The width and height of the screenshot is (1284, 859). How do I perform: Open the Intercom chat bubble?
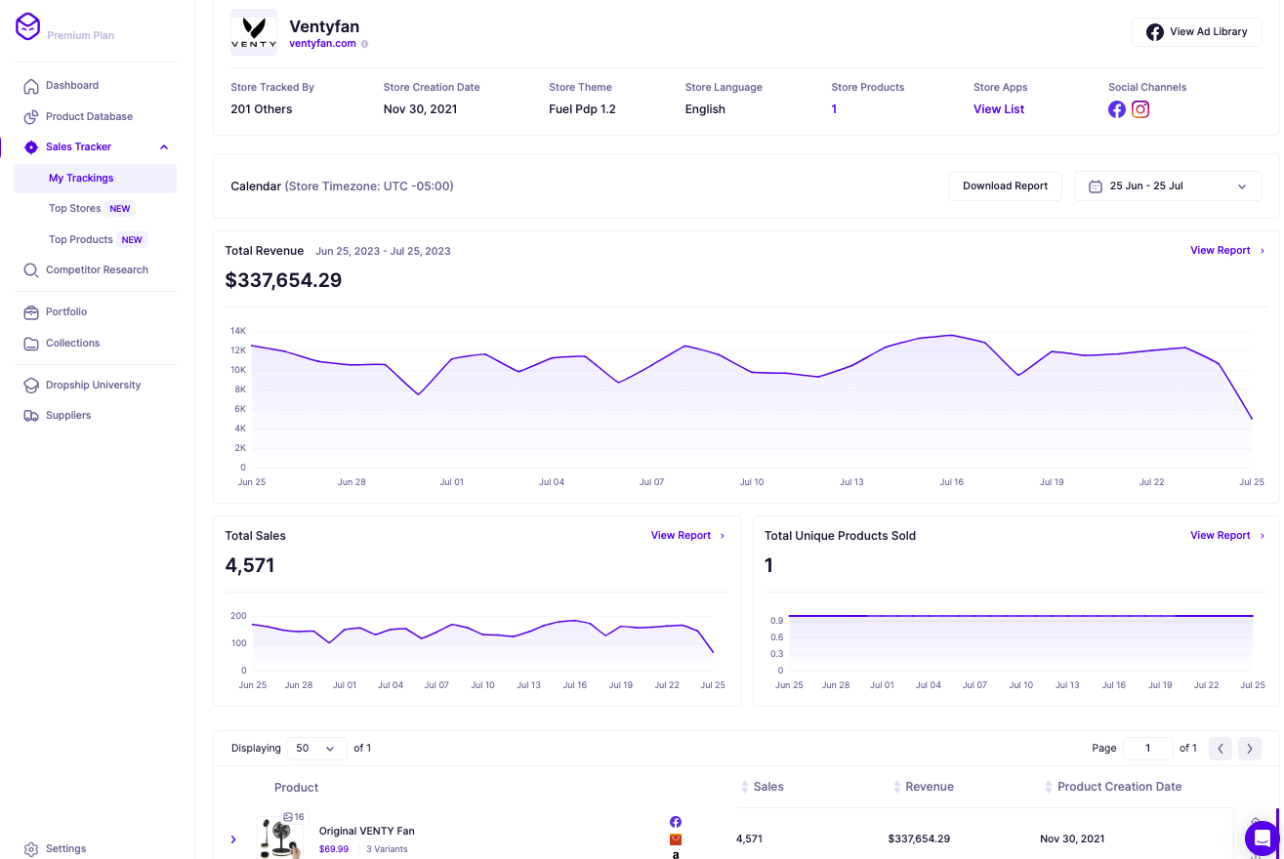(1261, 838)
